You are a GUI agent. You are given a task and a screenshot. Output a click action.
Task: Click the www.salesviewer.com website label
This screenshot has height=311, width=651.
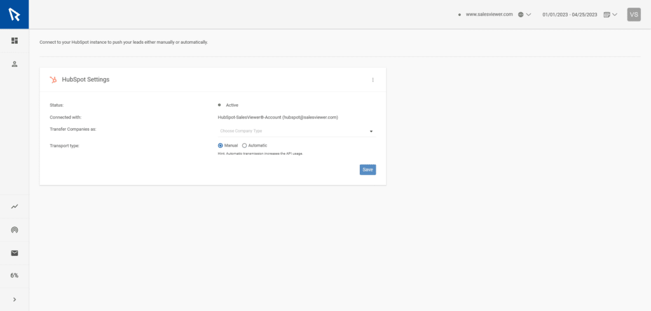tap(489, 14)
